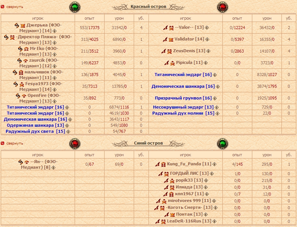Click the red orb beside Красный остров title
297x227 pixels.
(x=222, y=7)
